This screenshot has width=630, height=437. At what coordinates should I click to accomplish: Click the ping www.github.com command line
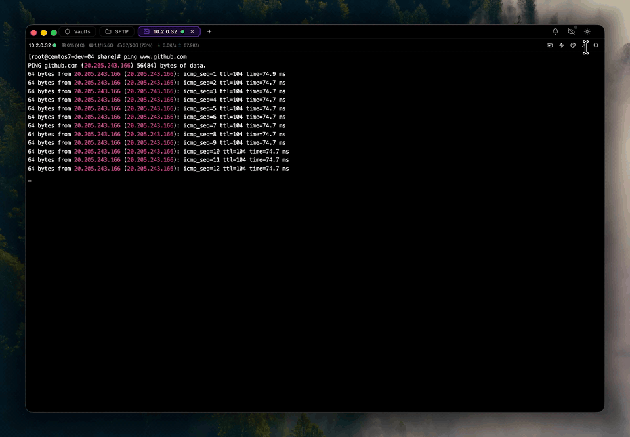pyautogui.click(x=107, y=56)
